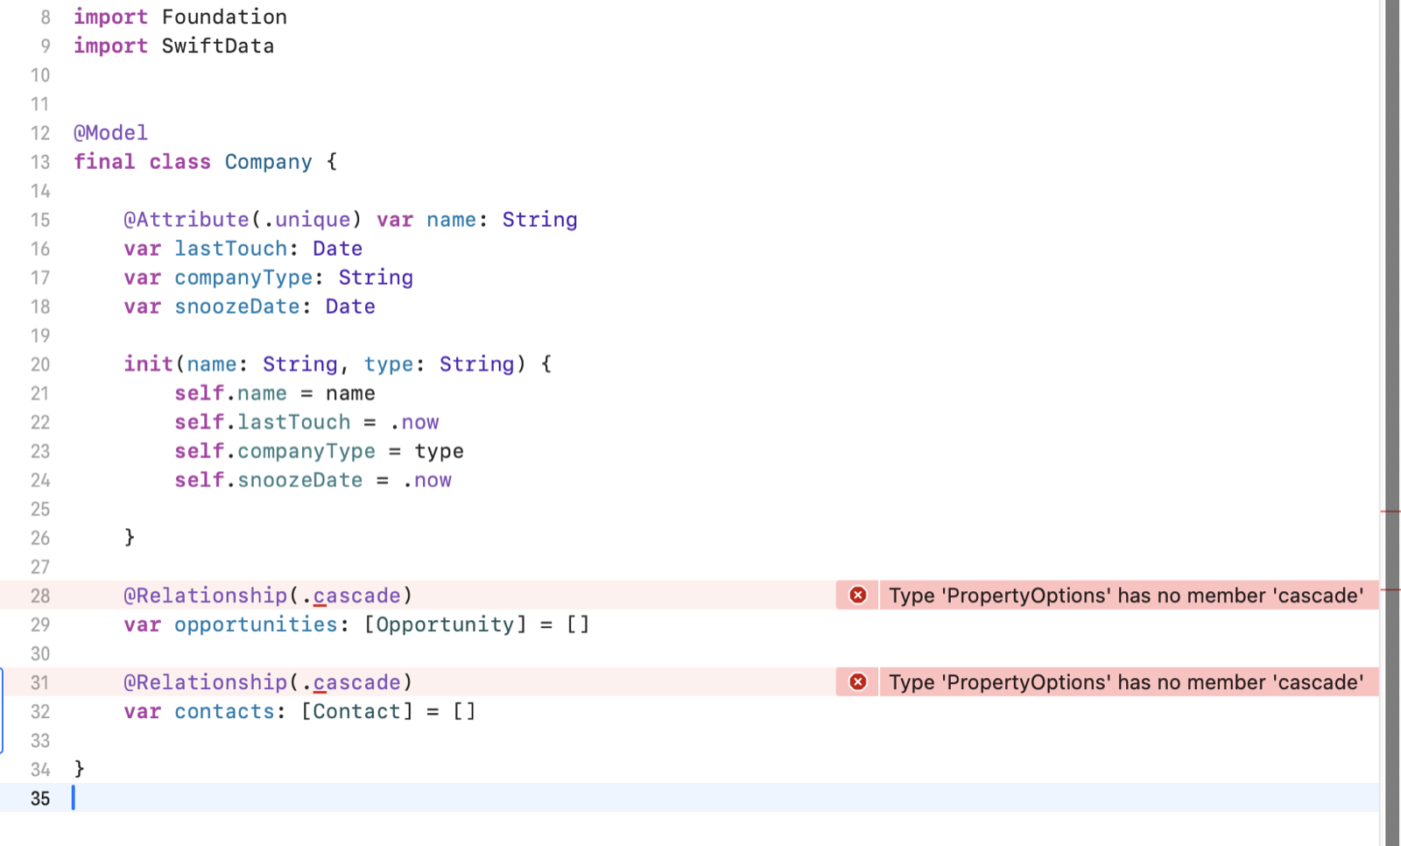1401x846 pixels.
Task: Click the 'opportunities' variable name
Action: (x=256, y=624)
